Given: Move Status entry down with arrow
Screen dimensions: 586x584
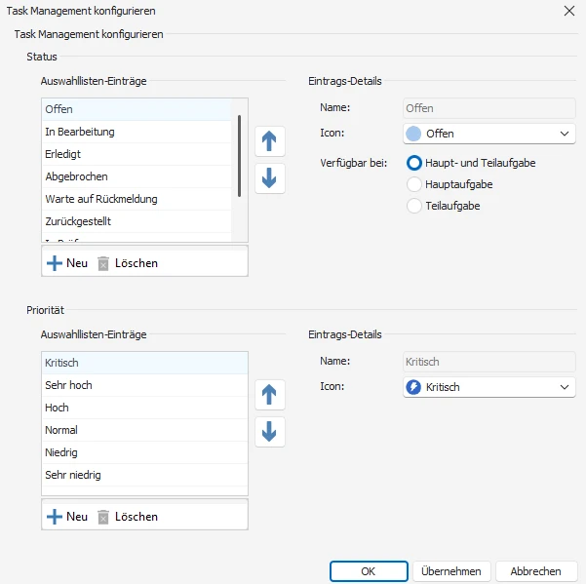Looking at the screenshot, I should click(x=270, y=178).
